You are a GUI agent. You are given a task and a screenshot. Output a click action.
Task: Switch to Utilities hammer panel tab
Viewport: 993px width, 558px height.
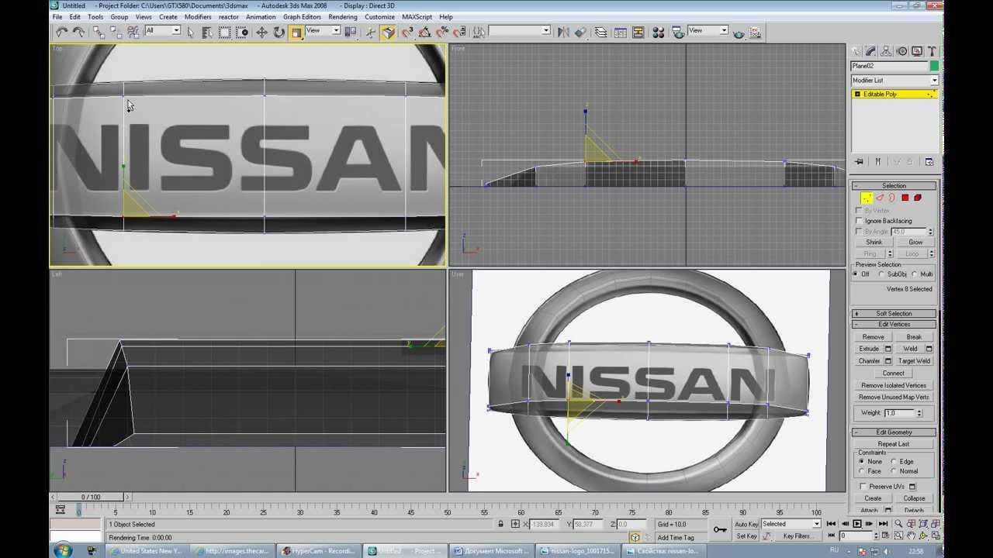(x=932, y=51)
